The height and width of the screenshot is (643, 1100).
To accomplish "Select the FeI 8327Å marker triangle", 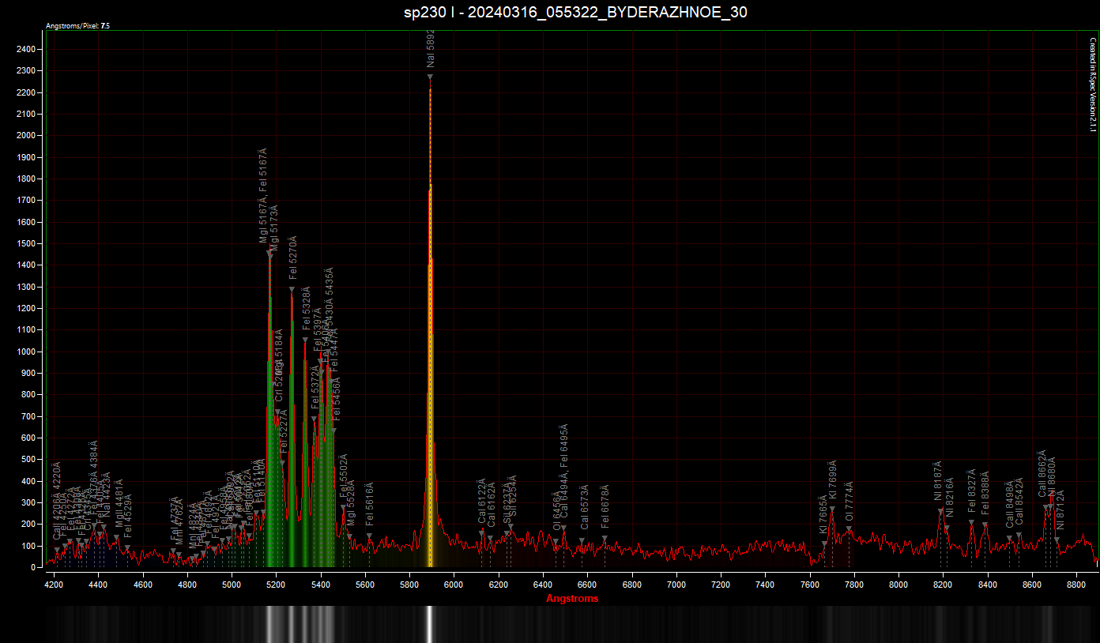I will (x=971, y=522).
